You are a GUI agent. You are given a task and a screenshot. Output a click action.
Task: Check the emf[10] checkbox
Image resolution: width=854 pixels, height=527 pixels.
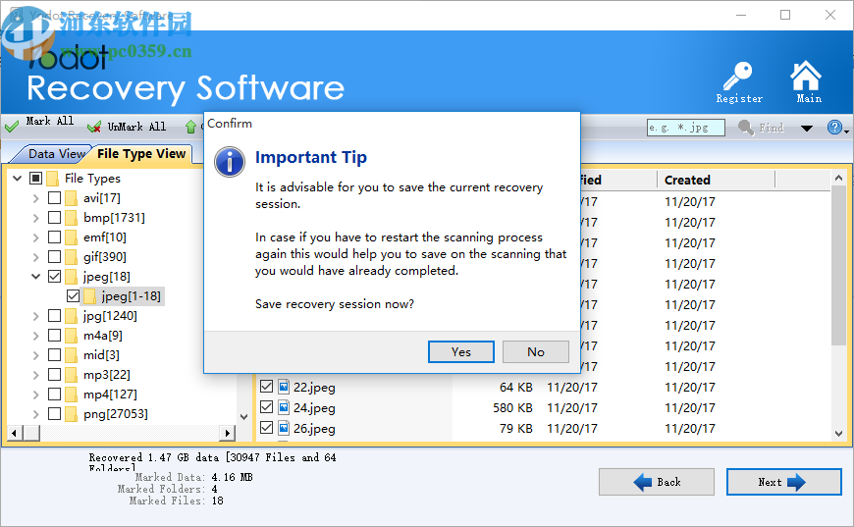pyautogui.click(x=54, y=237)
